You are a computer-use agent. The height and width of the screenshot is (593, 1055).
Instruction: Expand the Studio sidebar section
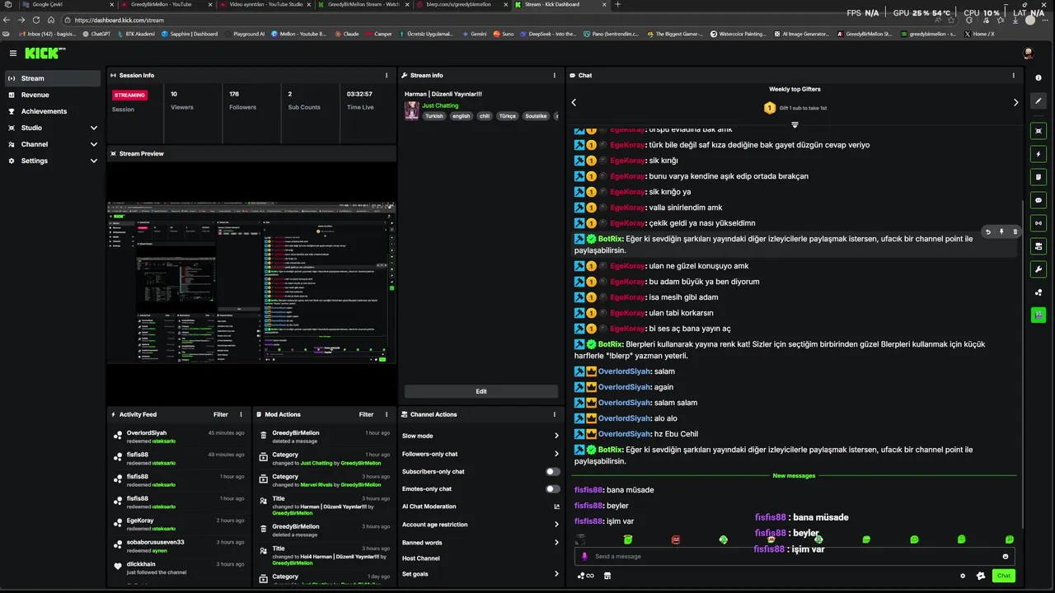coord(52,128)
